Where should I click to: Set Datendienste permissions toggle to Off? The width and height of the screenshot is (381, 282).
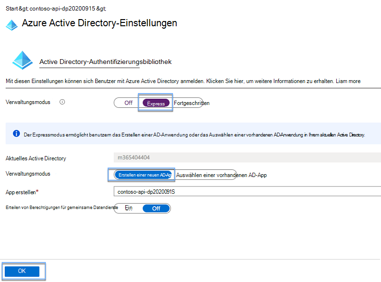[x=157, y=208]
